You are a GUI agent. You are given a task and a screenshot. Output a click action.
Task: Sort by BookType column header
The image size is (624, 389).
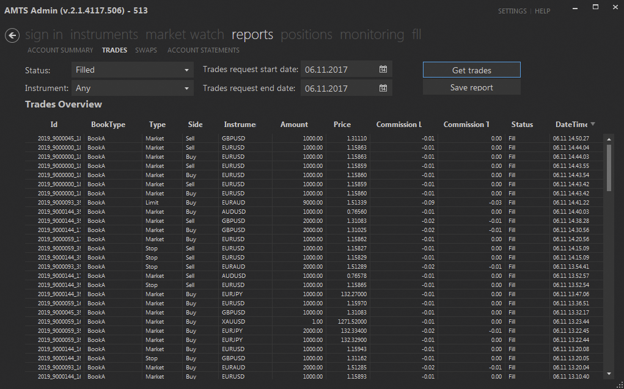[x=108, y=125]
